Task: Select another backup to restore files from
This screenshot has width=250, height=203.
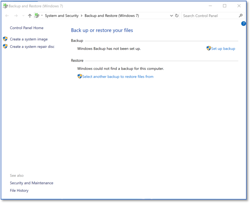Action: click(x=118, y=77)
